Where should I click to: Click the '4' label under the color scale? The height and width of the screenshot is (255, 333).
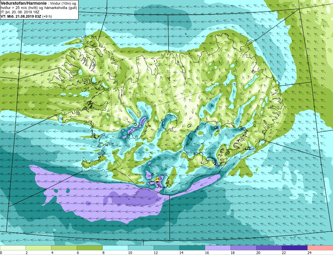52,253
